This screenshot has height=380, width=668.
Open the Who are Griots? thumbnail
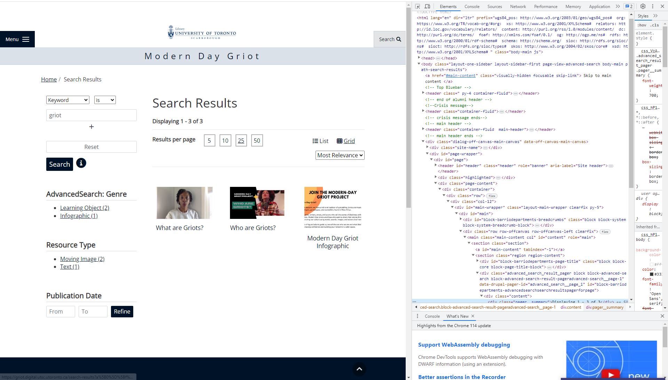(257, 203)
